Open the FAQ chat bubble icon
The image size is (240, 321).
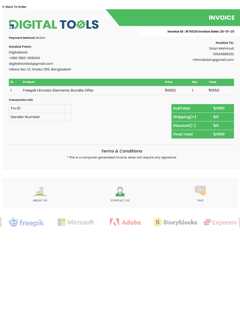(200, 190)
